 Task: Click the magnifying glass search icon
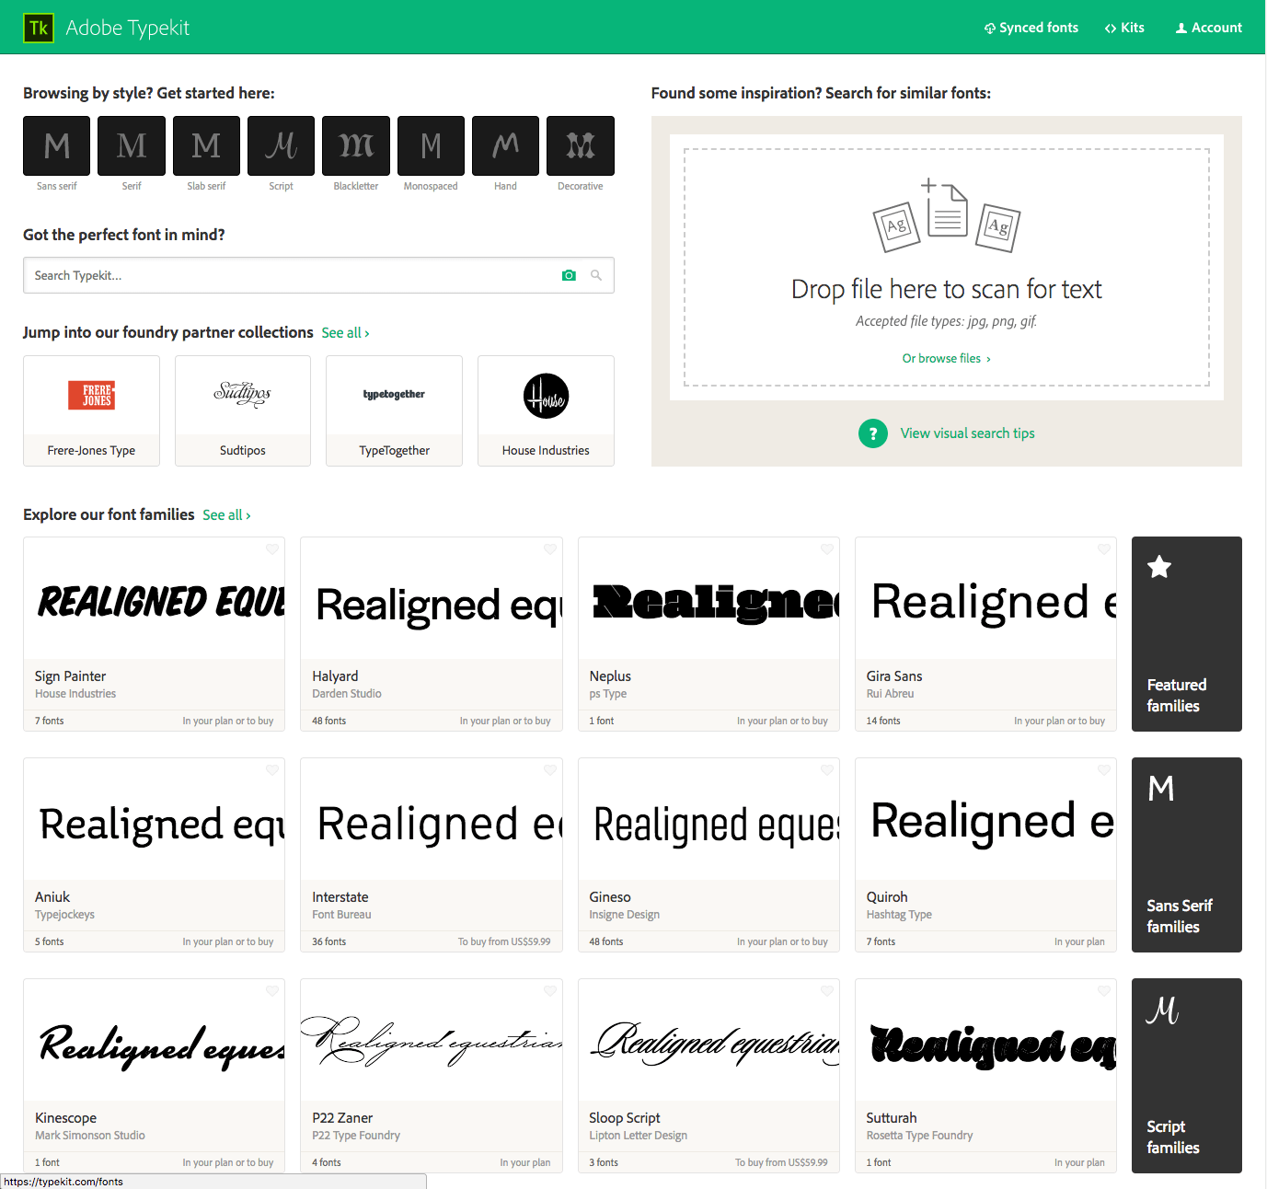[x=595, y=275]
